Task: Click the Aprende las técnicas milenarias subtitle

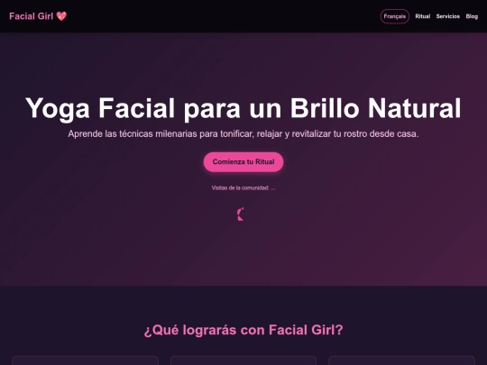Action: click(x=243, y=133)
